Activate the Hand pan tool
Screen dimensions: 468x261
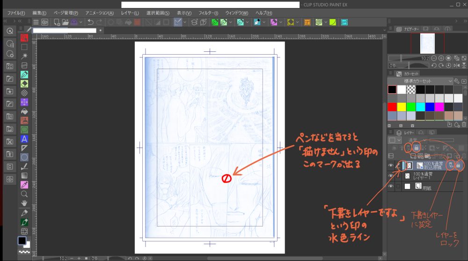tap(24, 203)
